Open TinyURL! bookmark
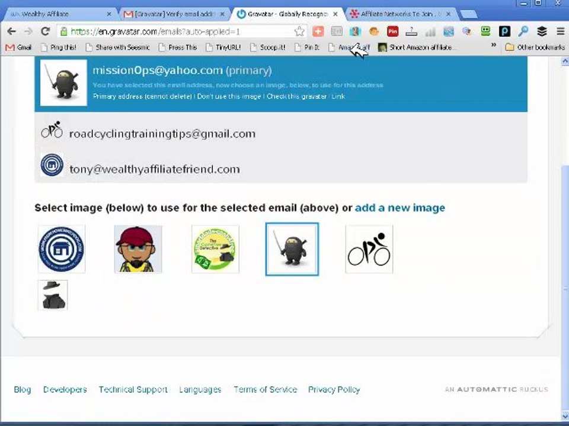This screenshot has width=569, height=426. pos(223,47)
